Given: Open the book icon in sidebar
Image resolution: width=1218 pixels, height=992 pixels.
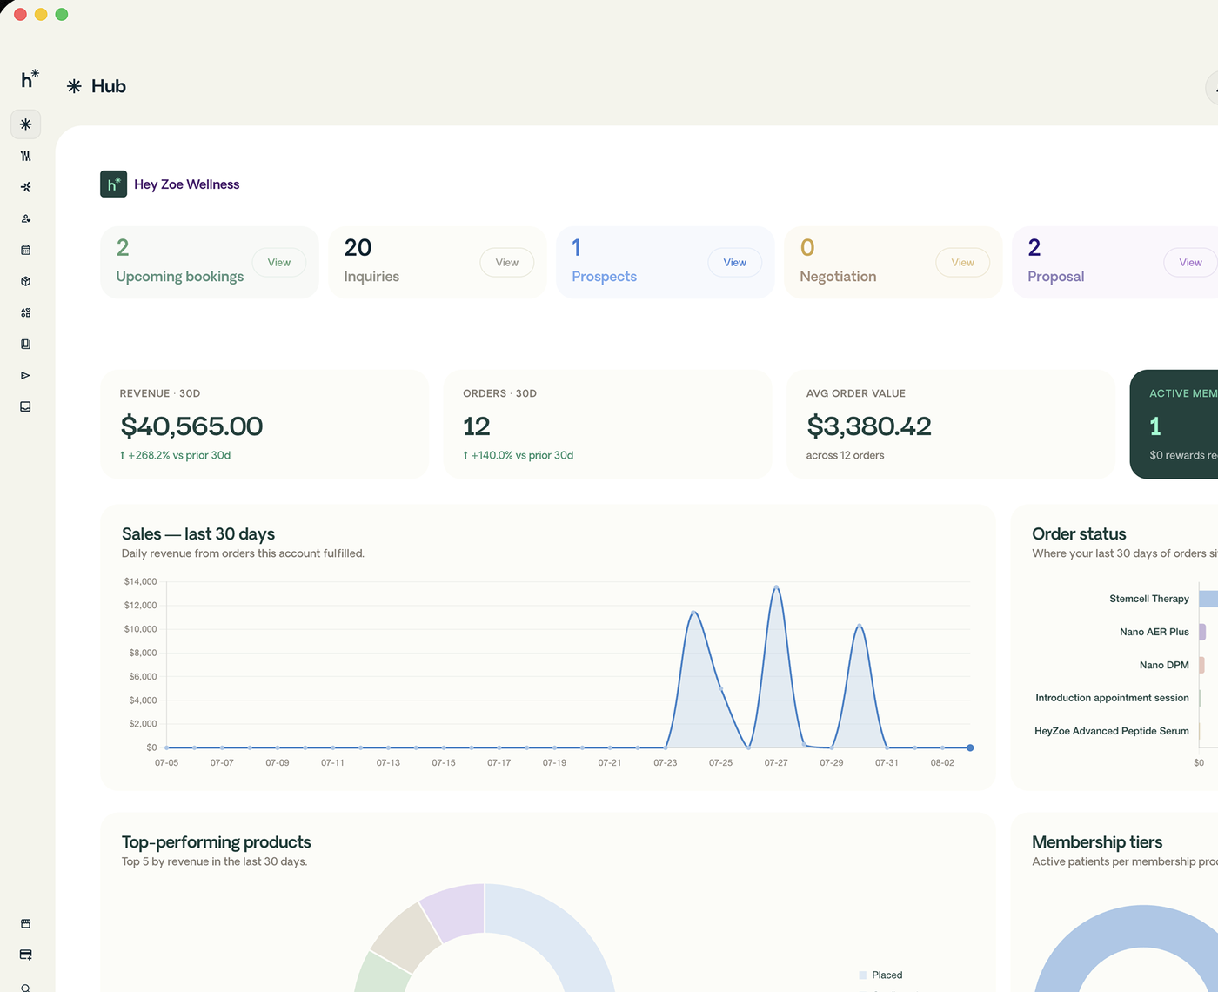Looking at the screenshot, I should click(25, 344).
